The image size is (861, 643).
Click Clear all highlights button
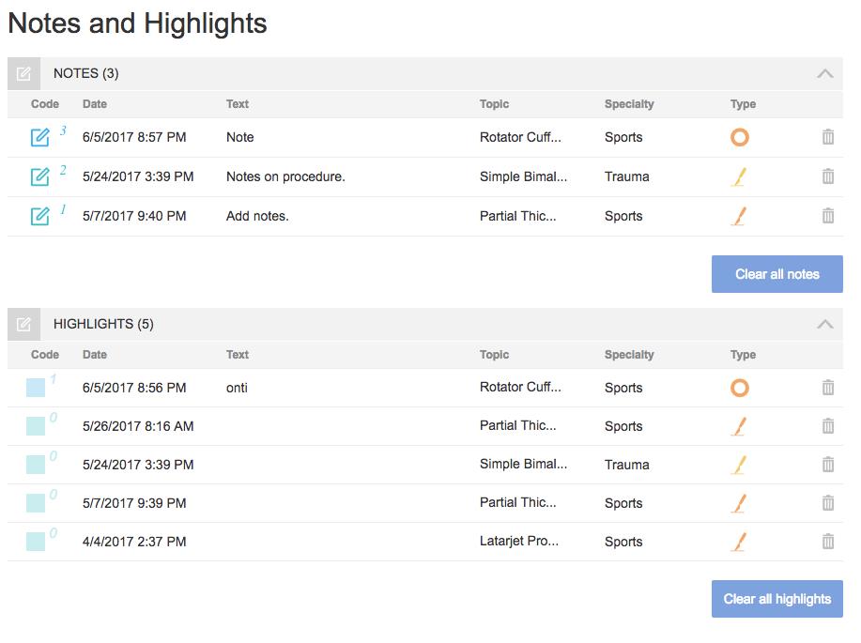pos(777,599)
